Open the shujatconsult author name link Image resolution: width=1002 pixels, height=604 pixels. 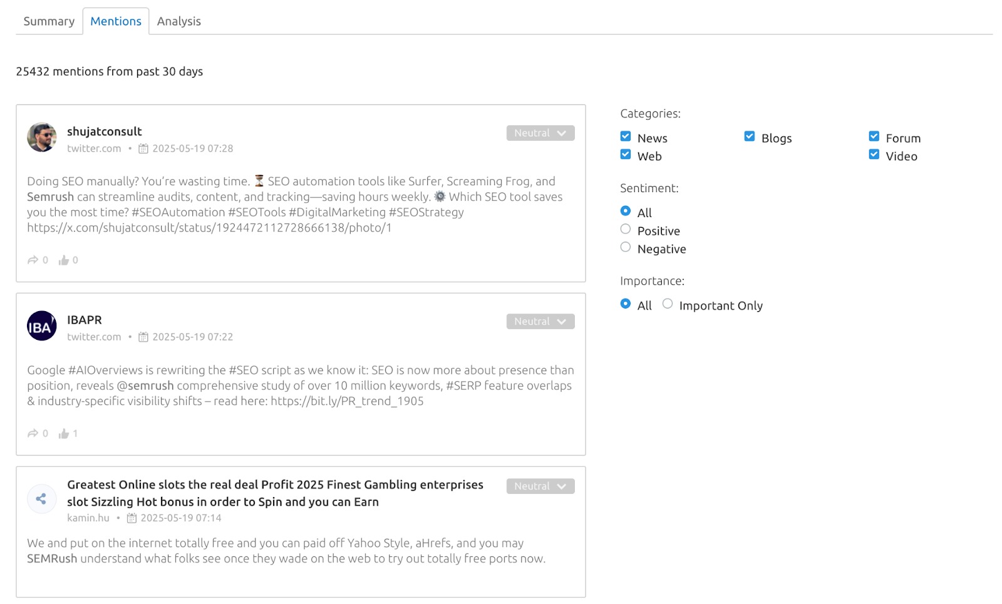point(105,131)
